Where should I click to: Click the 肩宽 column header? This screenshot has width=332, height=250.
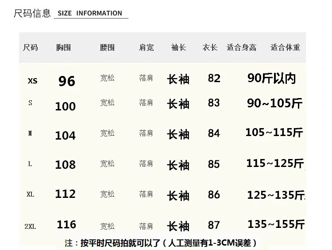coord(146,47)
